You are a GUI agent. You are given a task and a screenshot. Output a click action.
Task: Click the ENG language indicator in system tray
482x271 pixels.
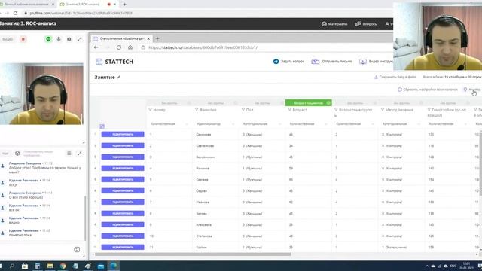(x=453, y=266)
